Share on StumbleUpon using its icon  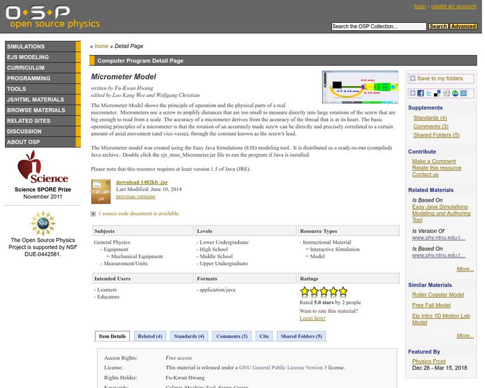pyautogui.click(x=455, y=93)
